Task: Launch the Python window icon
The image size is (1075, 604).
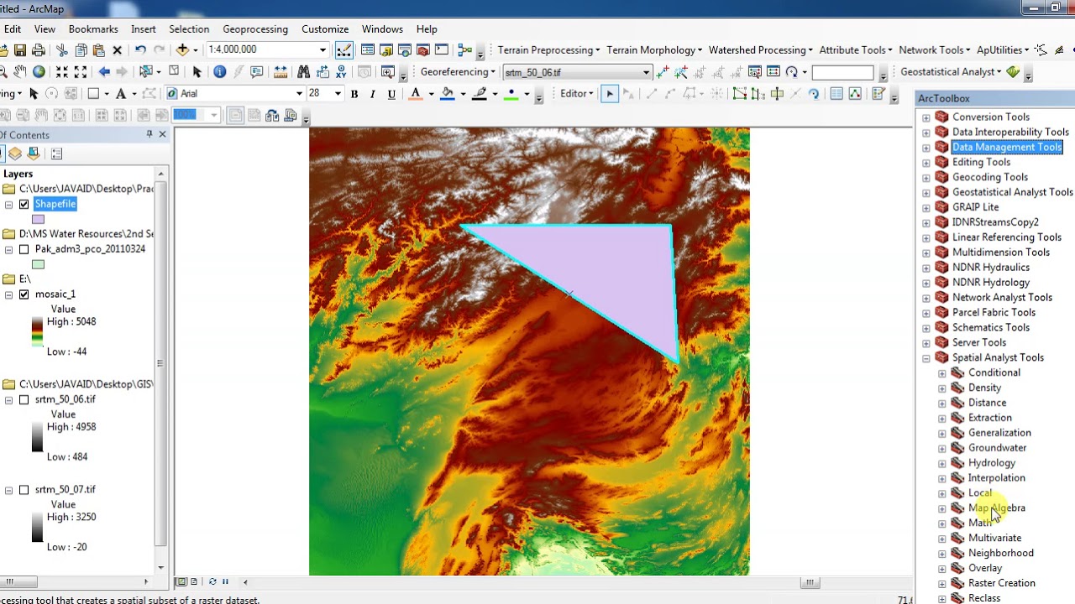Action: (442, 50)
